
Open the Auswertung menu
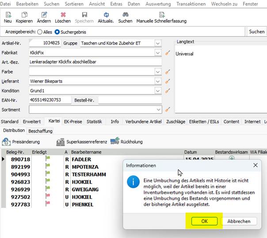pyautogui.click(x=158, y=4)
